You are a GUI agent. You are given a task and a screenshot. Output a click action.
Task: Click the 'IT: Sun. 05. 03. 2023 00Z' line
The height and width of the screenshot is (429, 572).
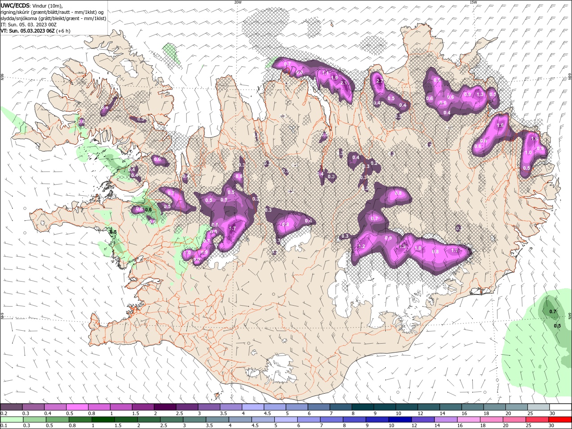coord(29,25)
